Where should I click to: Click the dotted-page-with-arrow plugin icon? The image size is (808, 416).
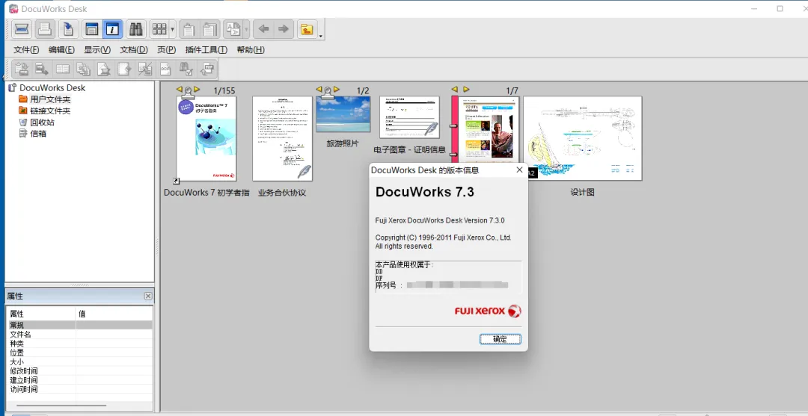pos(124,69)
